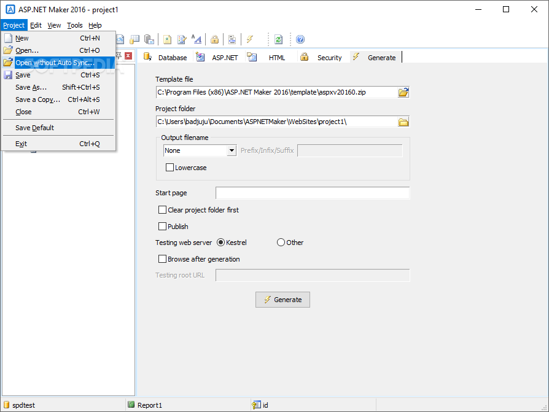Click Report1 in the status bar
The height and width of the screenshot is (412, 549).
pos(145,405)
